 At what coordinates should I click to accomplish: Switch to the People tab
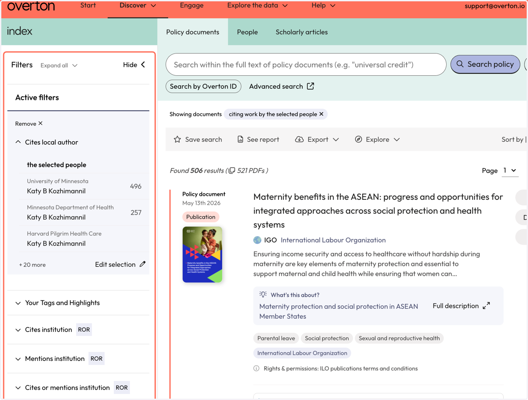coord(247,32)
